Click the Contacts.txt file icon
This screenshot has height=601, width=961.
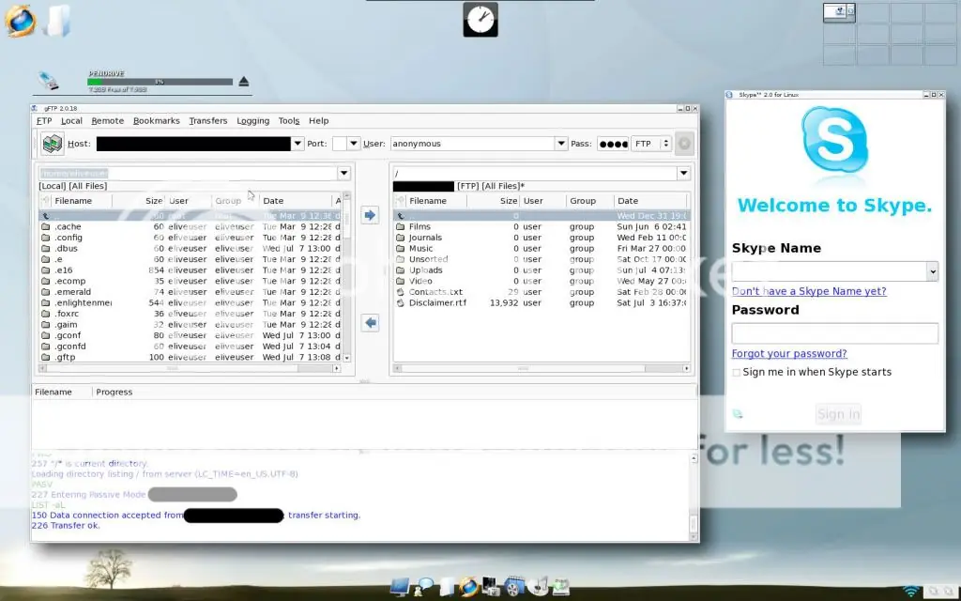400,292
